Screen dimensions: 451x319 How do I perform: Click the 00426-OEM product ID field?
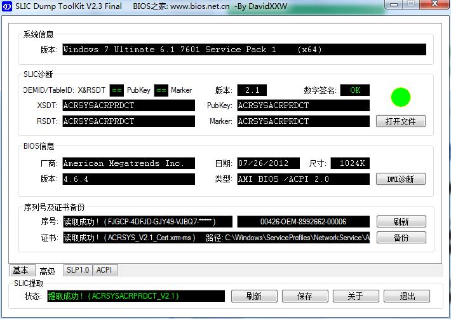[303, 222]
